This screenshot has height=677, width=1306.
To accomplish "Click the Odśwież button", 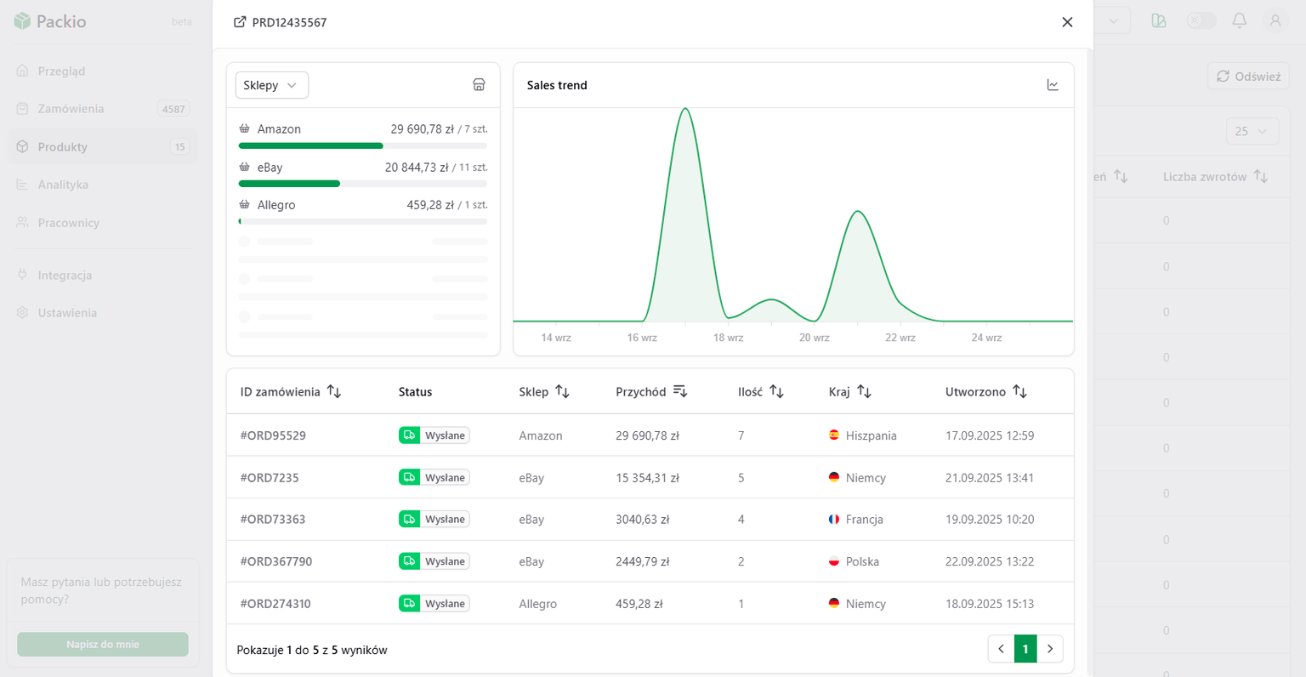I will click(x=1247, y=77).
